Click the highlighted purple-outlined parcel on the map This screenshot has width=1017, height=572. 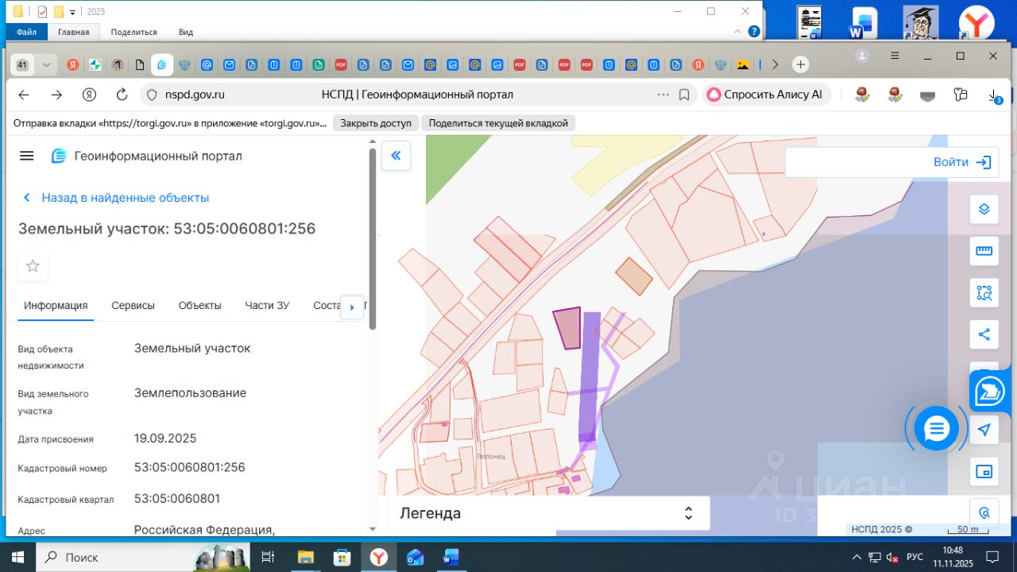coord(568,328)
